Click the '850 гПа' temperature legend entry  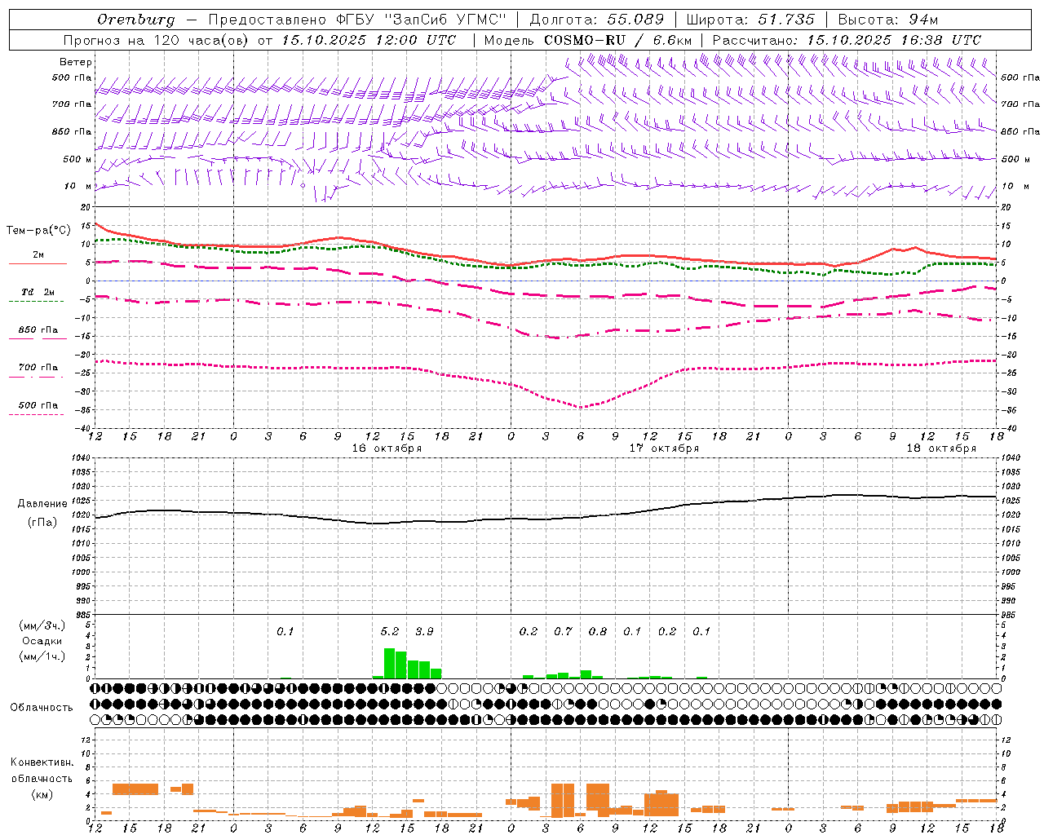click(38, 330)
